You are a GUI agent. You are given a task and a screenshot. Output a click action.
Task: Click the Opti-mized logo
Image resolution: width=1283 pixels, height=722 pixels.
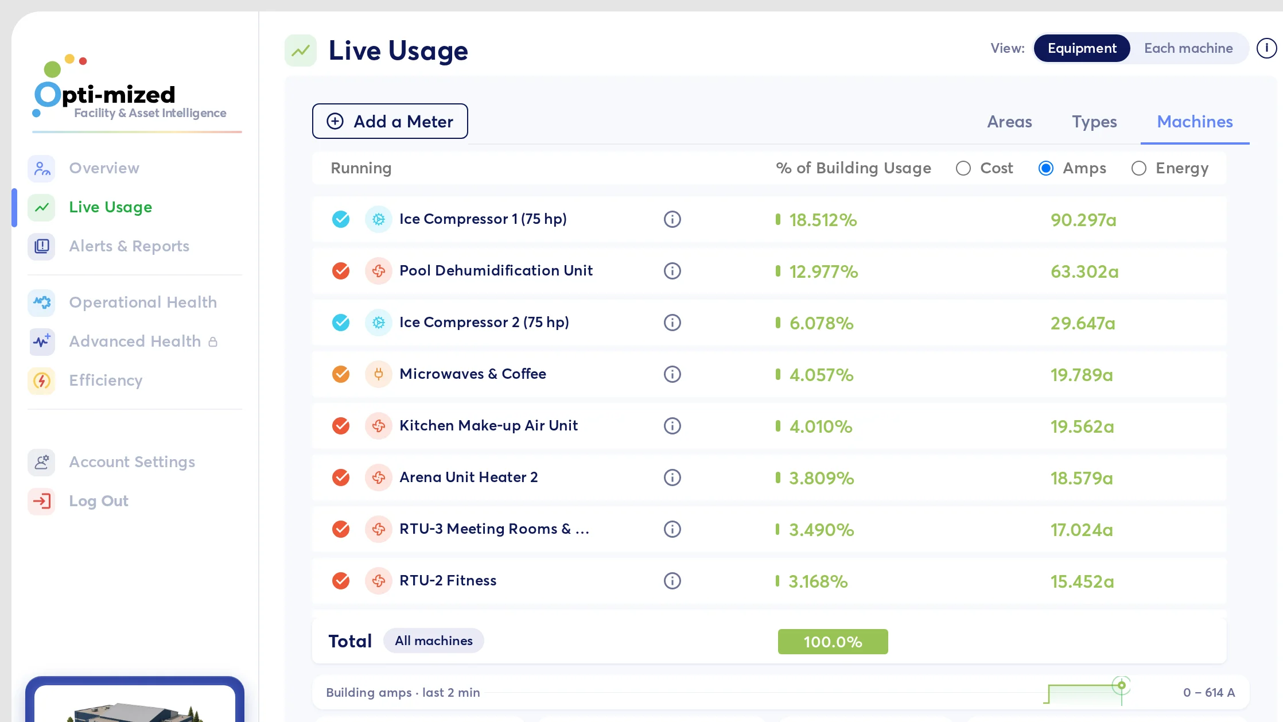click(131, 87)
